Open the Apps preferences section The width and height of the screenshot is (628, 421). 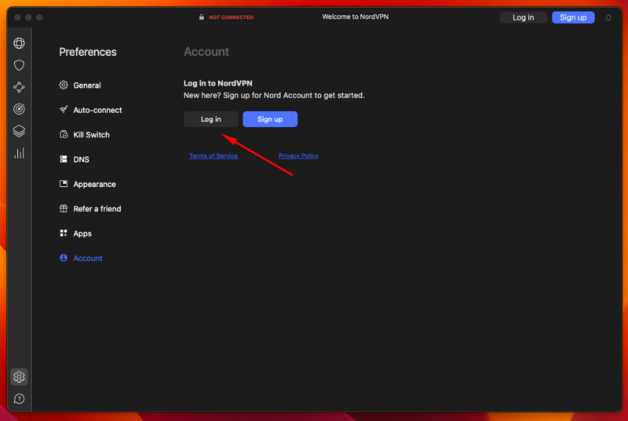pyautogui.click(x=82, y=233)
